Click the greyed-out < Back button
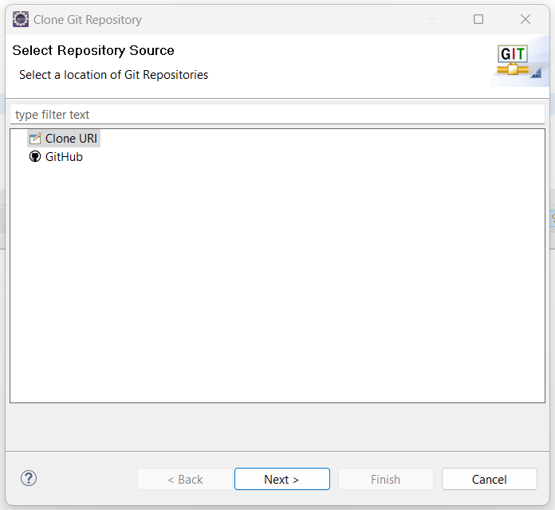 185,479
